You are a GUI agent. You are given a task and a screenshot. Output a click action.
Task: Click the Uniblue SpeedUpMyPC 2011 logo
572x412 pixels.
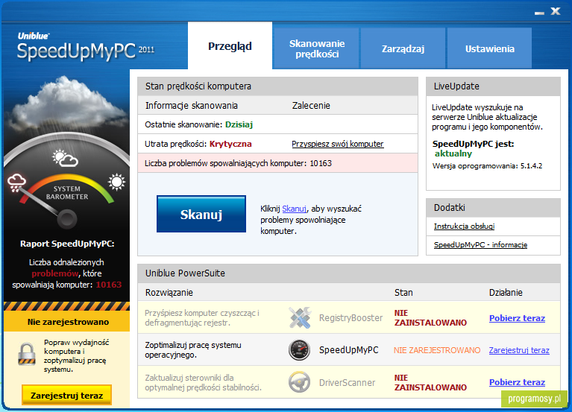[x=85, y=47]
